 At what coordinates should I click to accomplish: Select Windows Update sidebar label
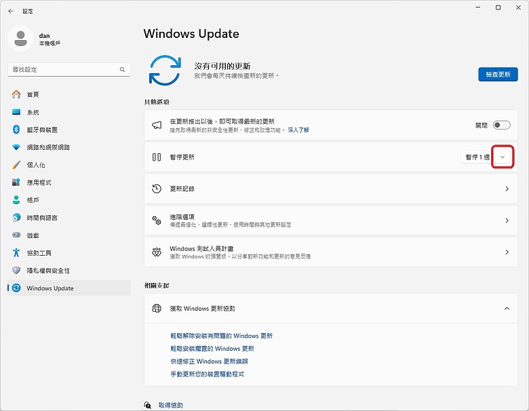pyautogui.click(x=50, y=288)
